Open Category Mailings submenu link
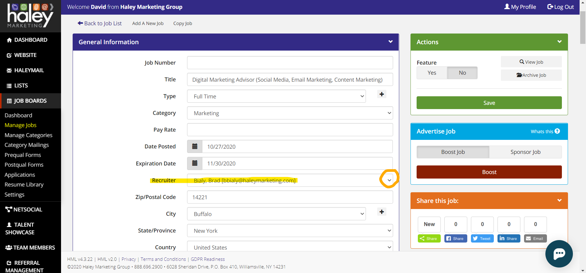Image resolution: width=586 pixels, height=273 pixels. point(27,145)
